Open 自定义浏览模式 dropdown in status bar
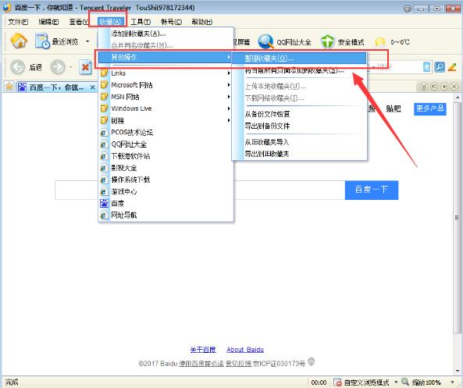463x388 pixels. coord(396,382)
